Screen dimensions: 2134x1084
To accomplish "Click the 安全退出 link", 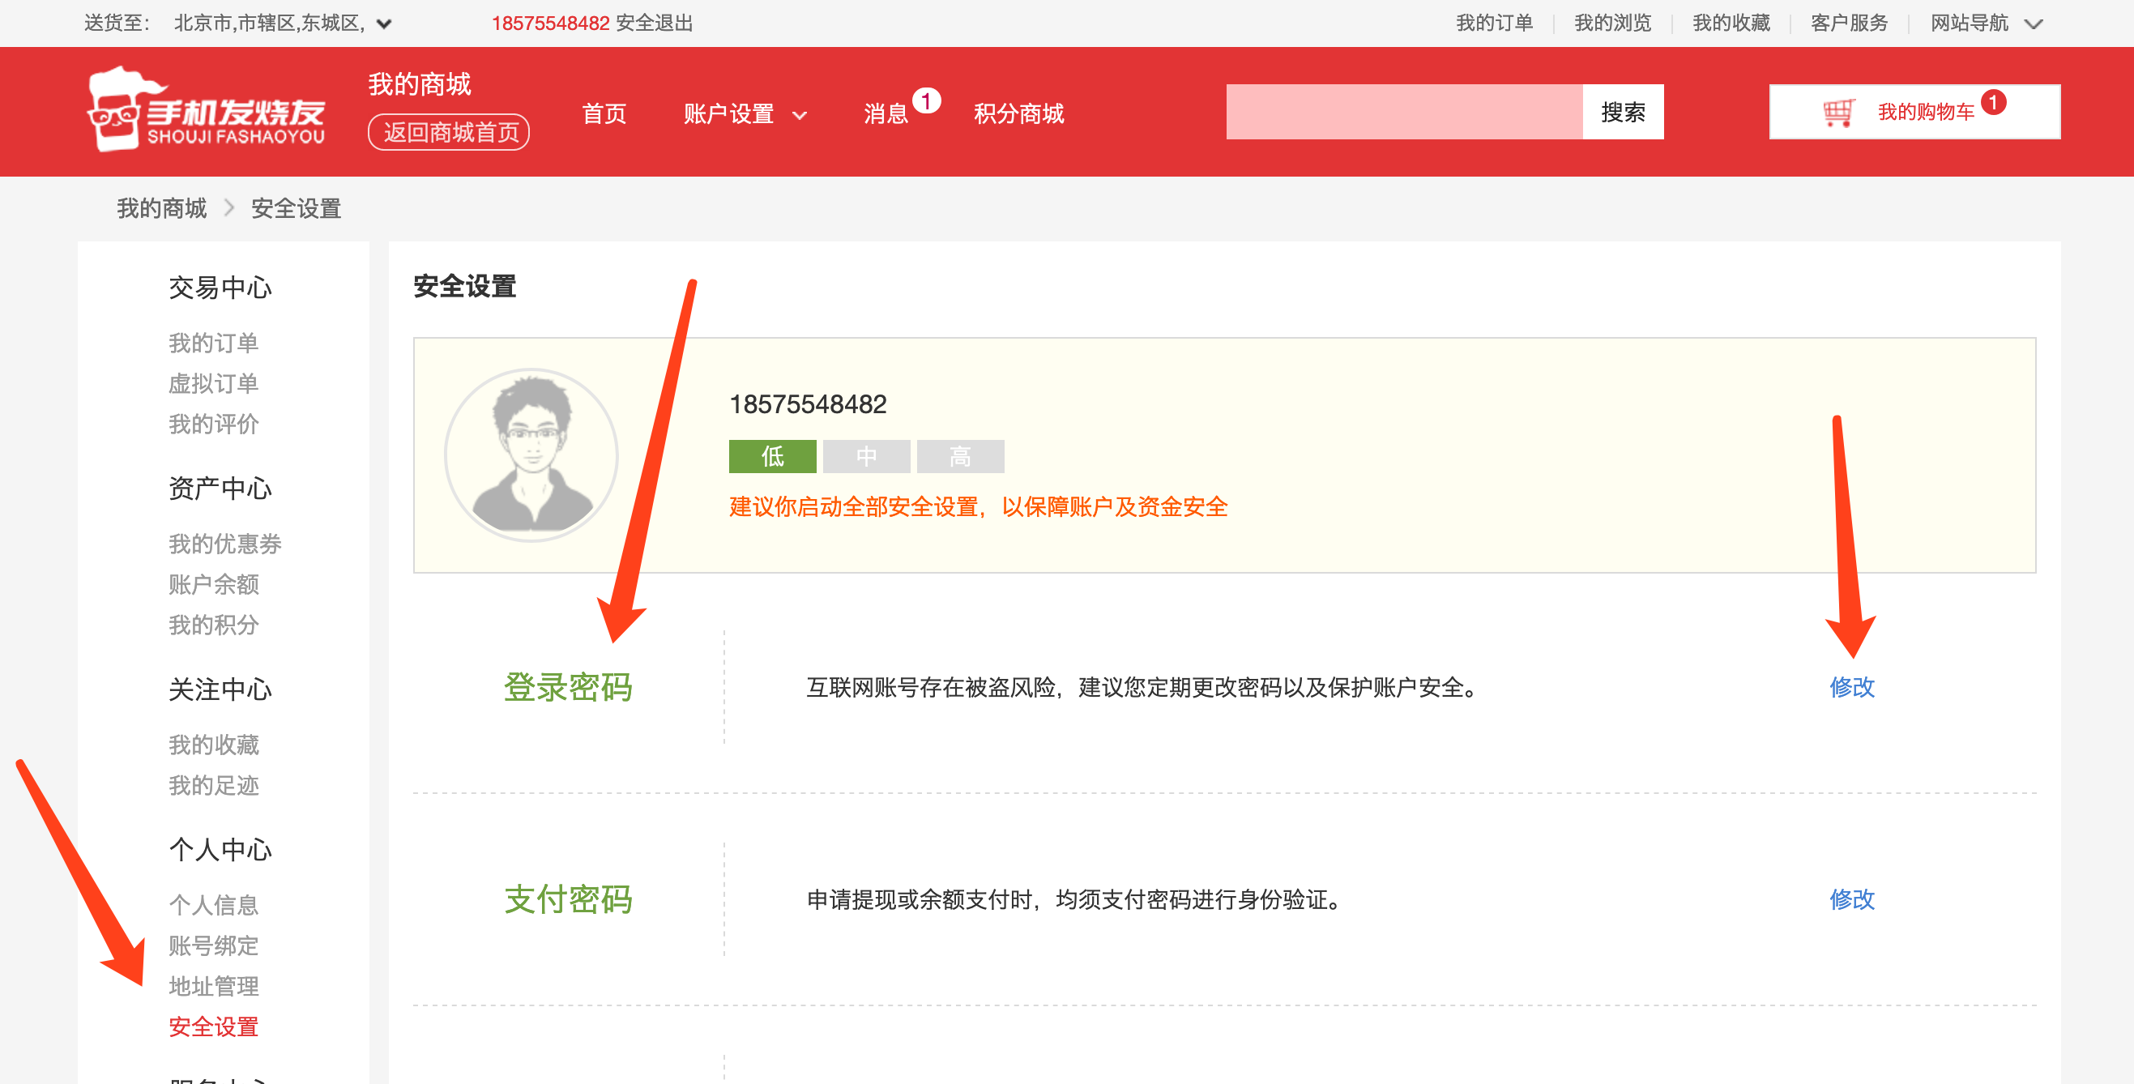I will [655, 23].
